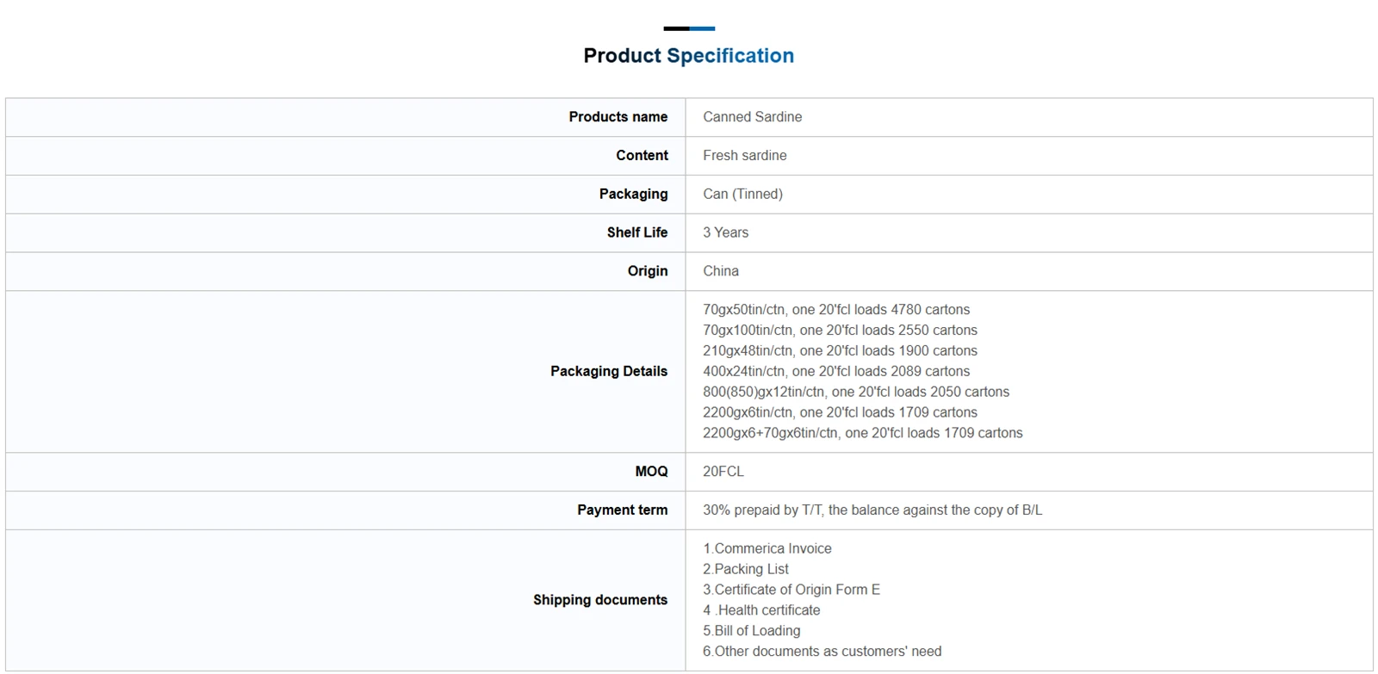Click the 'Product Specification' heading
The width and height of the screenshot is (1378, 674).
[688, 56]
